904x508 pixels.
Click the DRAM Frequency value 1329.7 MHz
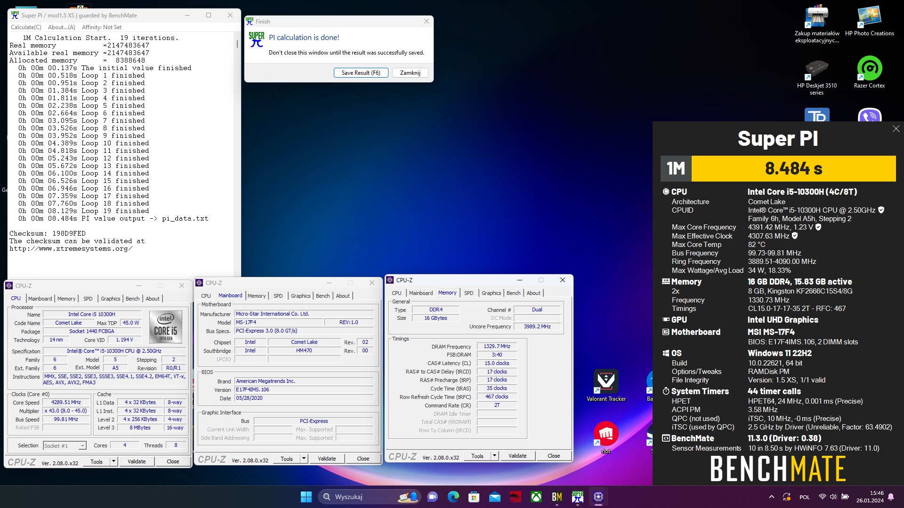point(497,346)
